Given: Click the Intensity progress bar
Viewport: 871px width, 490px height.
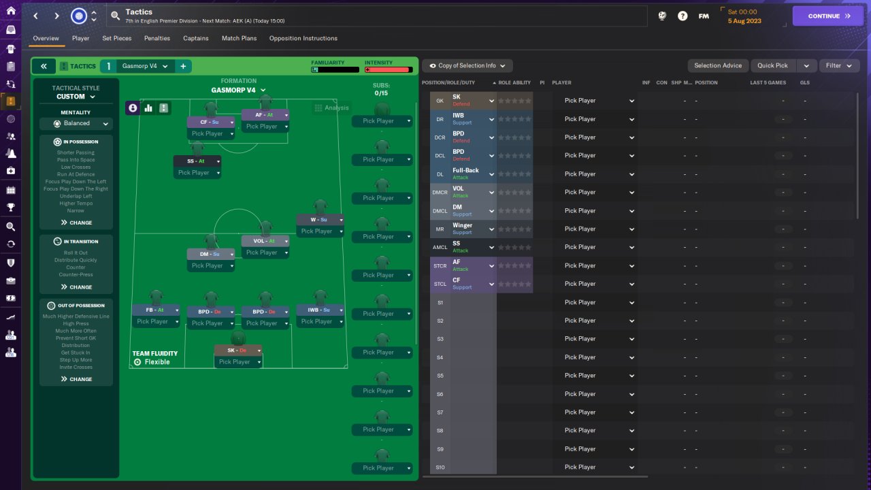Looking at the screenshot, I should [389, 69].
